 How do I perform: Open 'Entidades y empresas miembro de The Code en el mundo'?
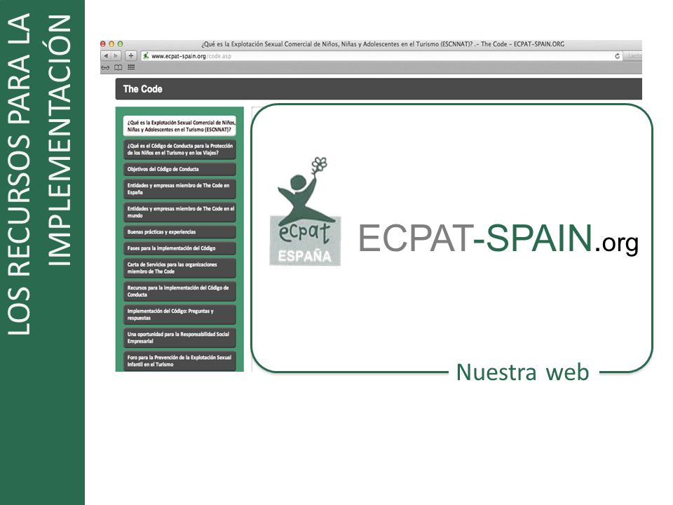click(x=180, y=212)
